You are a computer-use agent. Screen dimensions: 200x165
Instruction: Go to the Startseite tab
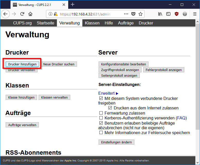coord(45,23)
